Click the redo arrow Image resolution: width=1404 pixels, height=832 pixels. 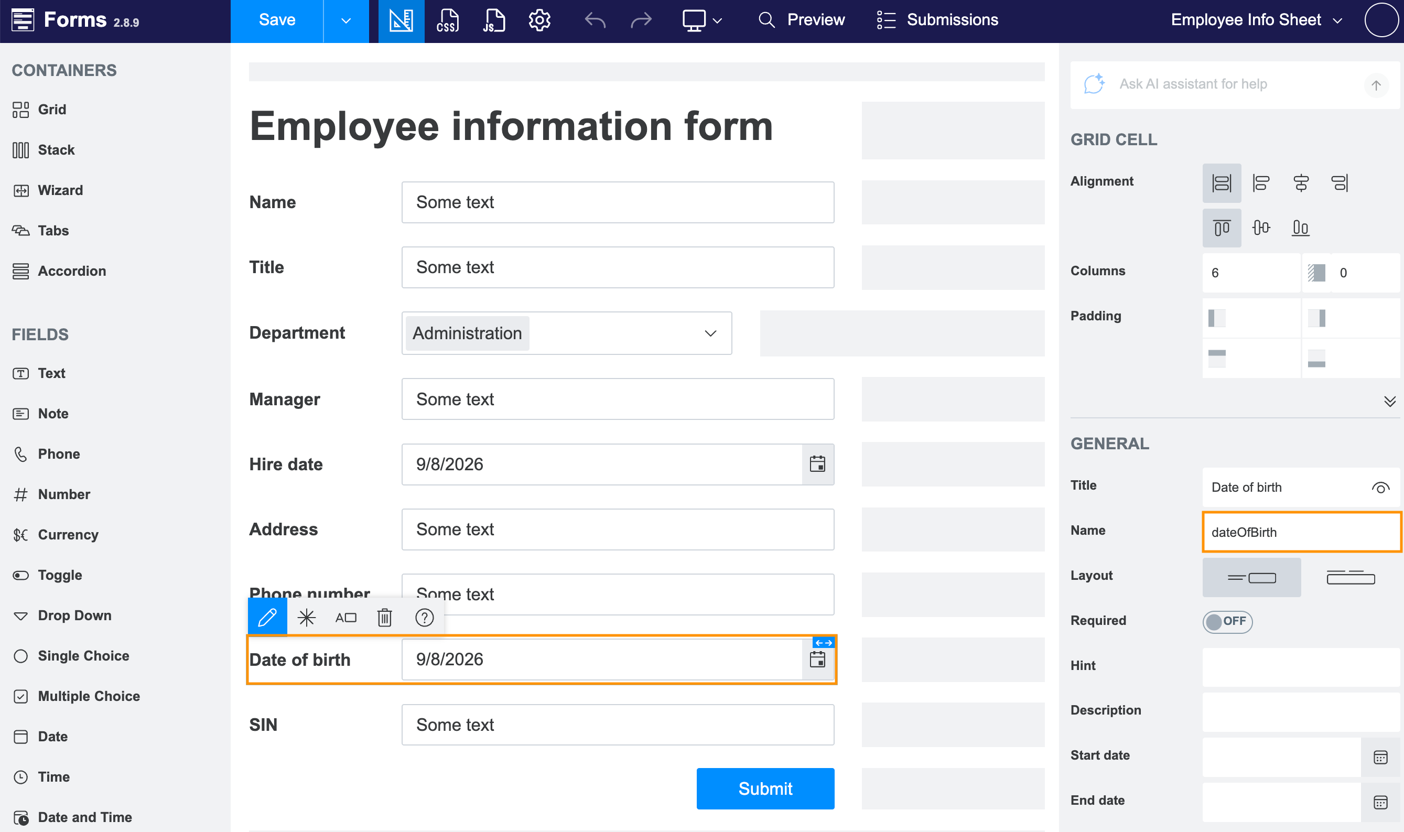pos(641,21)
